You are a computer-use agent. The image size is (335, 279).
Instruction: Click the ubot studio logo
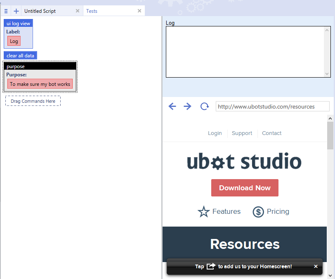click(x=244, y=161)
